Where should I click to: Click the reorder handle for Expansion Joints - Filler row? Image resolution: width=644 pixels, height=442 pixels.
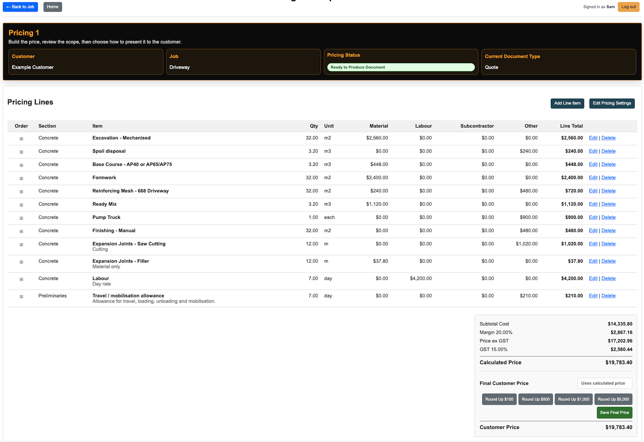click(21, 262)
